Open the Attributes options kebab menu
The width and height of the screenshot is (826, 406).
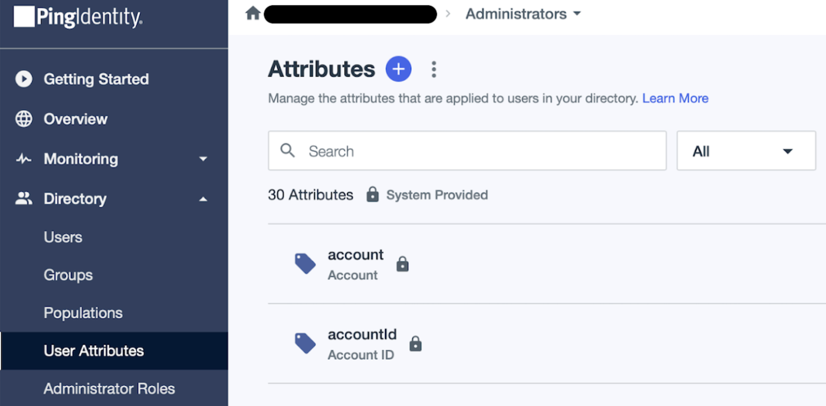point(434,69)
